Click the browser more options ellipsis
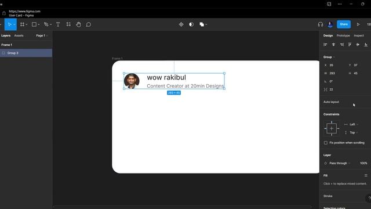 340,4
